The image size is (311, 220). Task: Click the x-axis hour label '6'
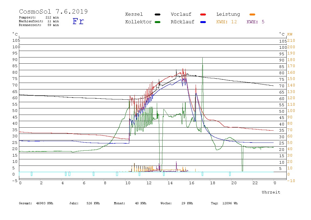click(x=84, y=183)
